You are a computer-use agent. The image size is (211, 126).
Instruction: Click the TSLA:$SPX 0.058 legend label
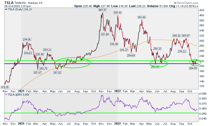tap(18, 95)
